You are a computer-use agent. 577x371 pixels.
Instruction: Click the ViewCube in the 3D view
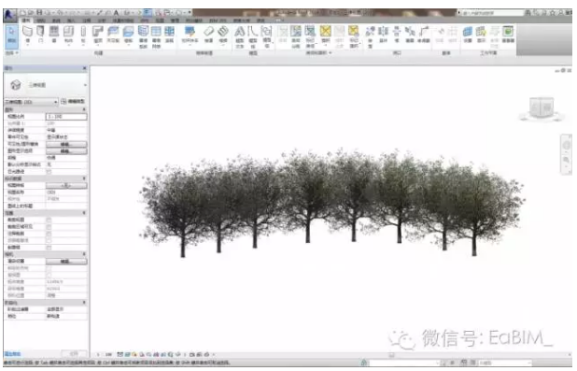pos(542,108)
